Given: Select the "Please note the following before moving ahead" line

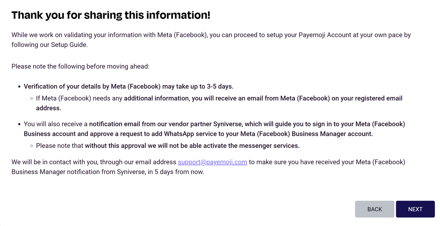Looking at the screenshot, I should pyautogui.click(x=81, y=67).
